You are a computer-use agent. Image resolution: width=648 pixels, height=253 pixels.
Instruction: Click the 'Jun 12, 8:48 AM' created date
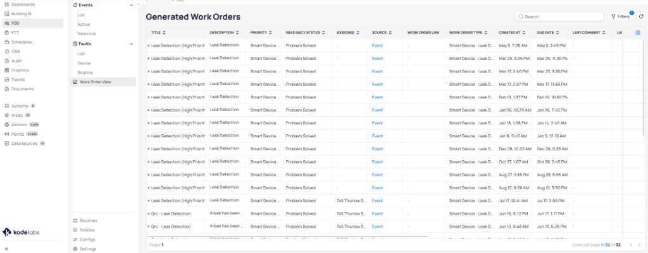(x=513, y=227)
